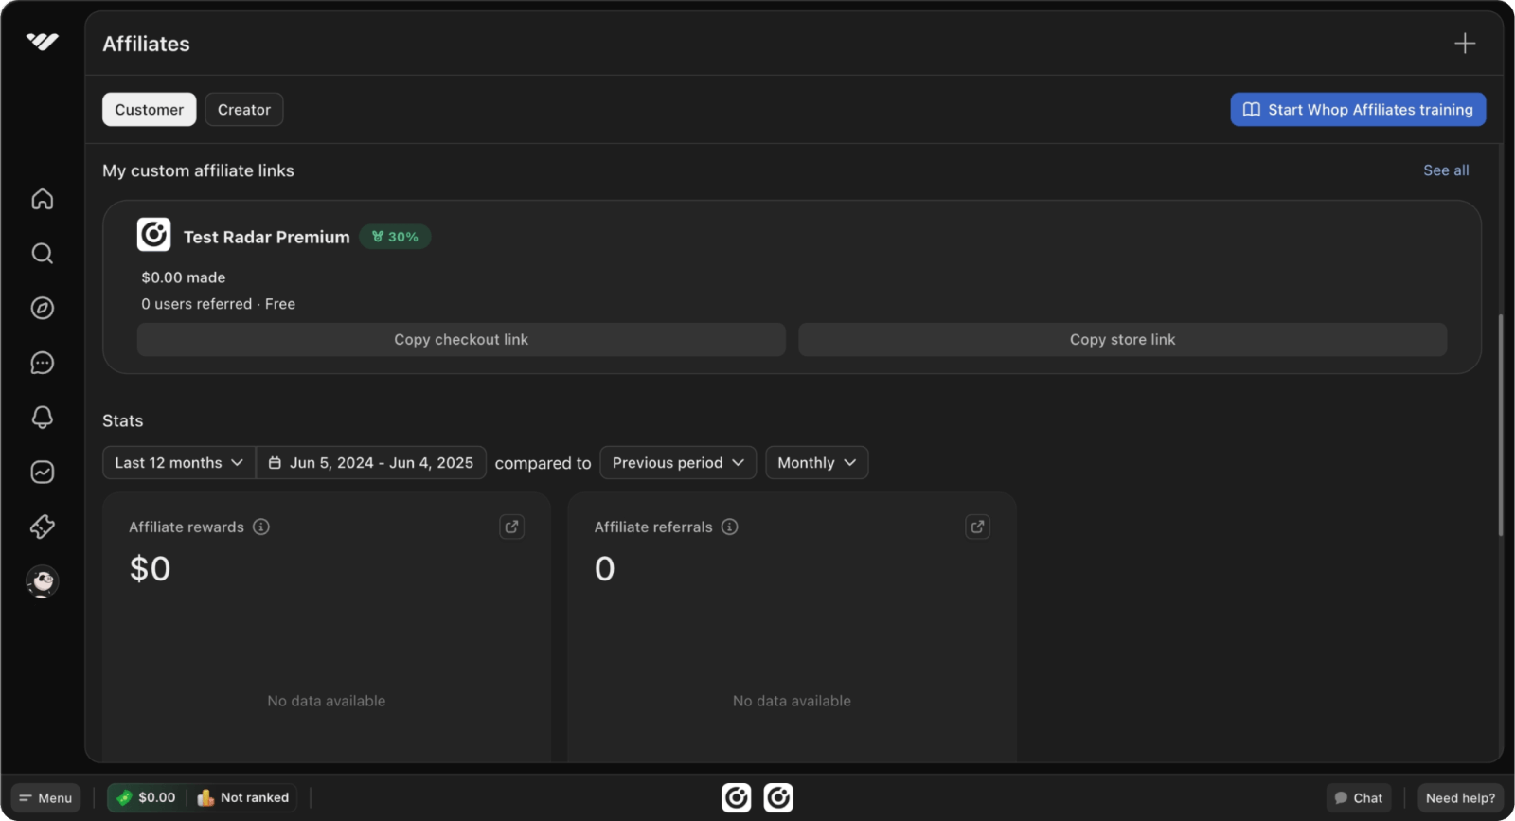Click the See all link
The image size is (1515, 821).
(1446, 170)
